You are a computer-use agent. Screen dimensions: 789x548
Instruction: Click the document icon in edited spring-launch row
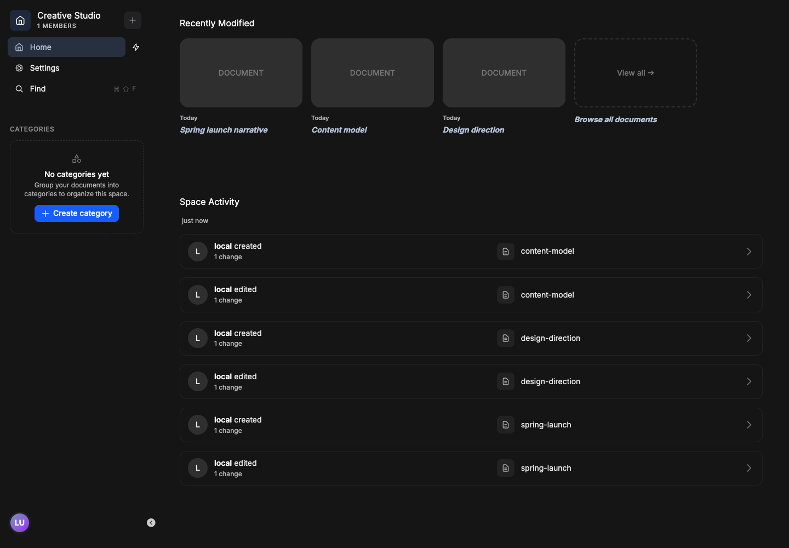pos(506,468)
